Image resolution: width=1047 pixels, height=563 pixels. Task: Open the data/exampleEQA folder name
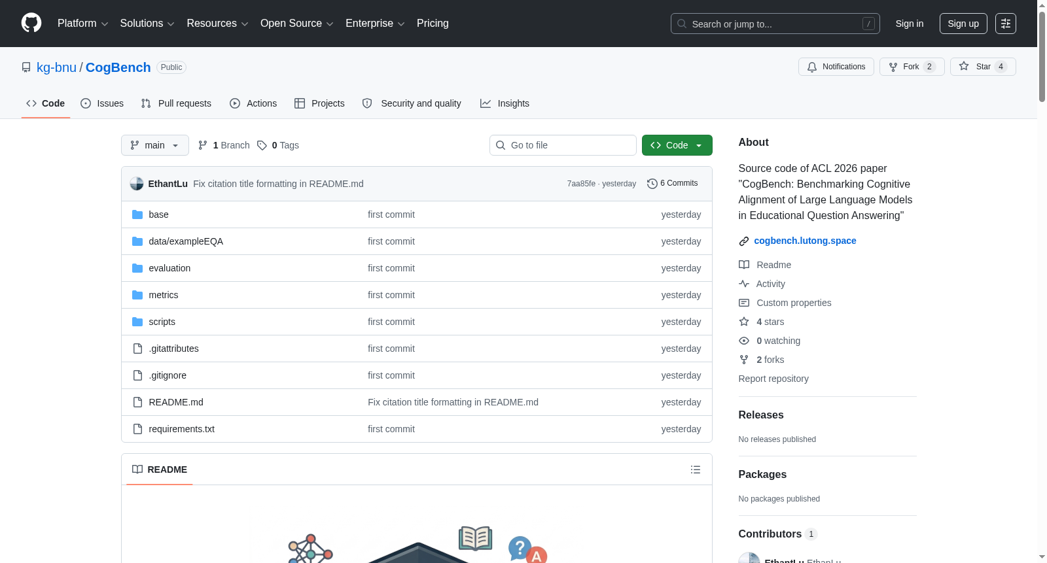[x=186, y=241]
